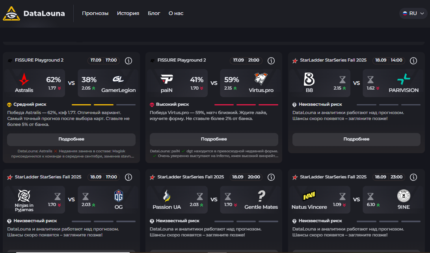
Task: Click the Средний риск label
Action: click(30, 104)
